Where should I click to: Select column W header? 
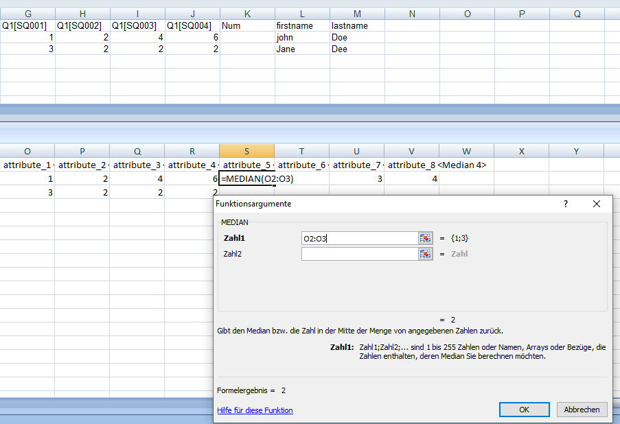point(466,151)
